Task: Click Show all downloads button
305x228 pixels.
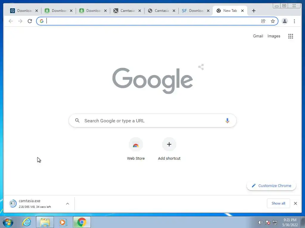Action: 278,203
